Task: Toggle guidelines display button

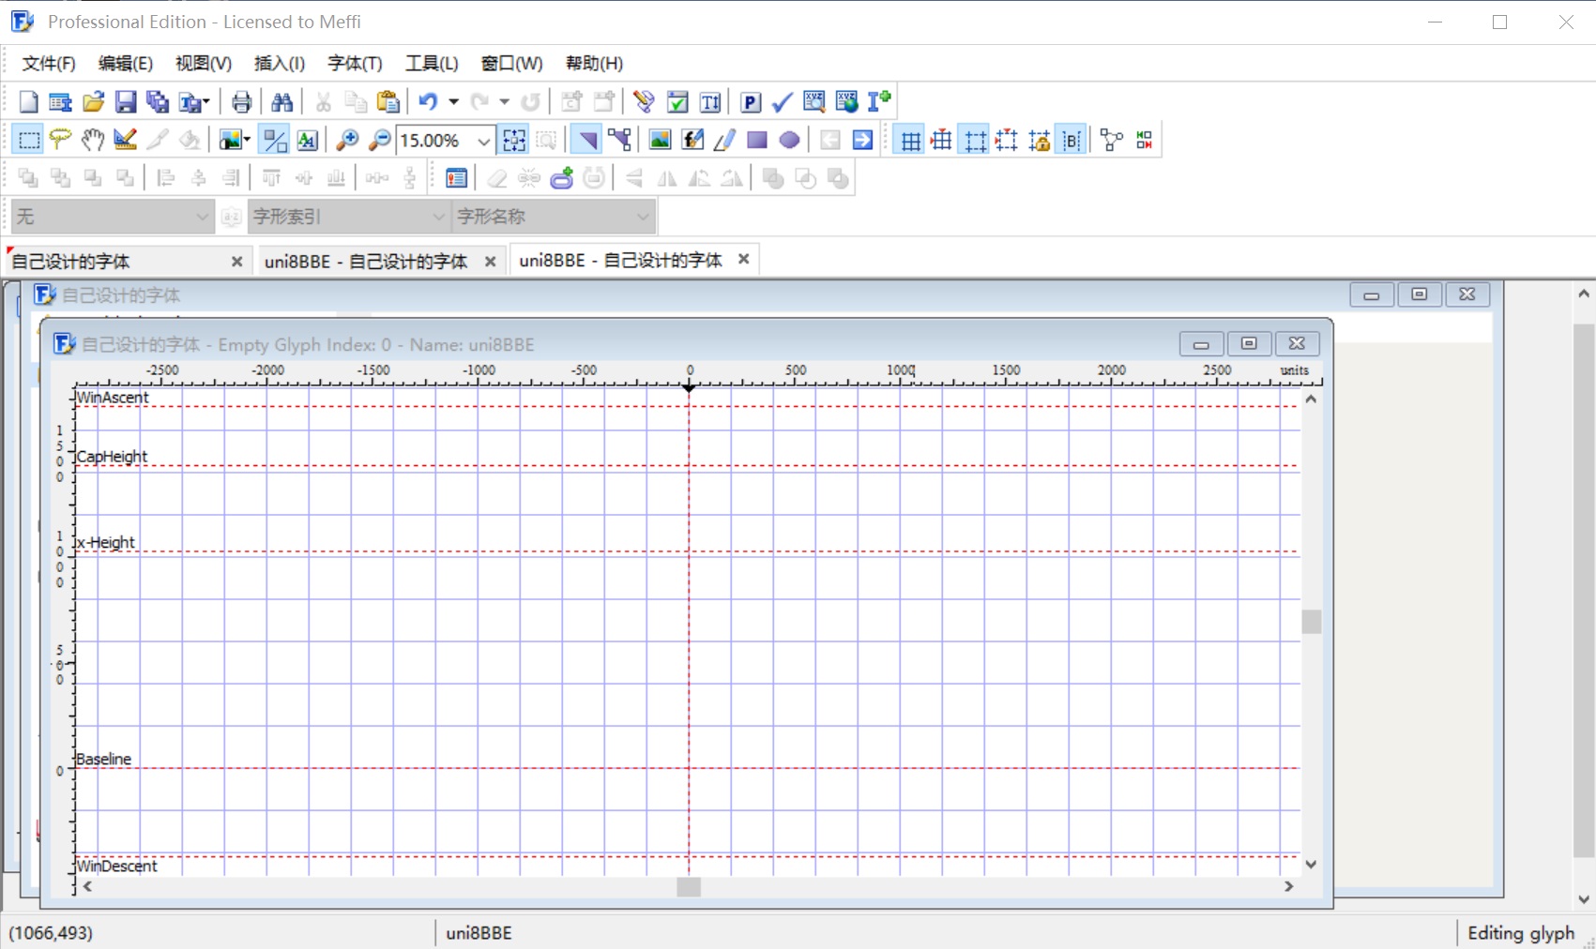Action: pyautogui.click(x=975, y=140)
